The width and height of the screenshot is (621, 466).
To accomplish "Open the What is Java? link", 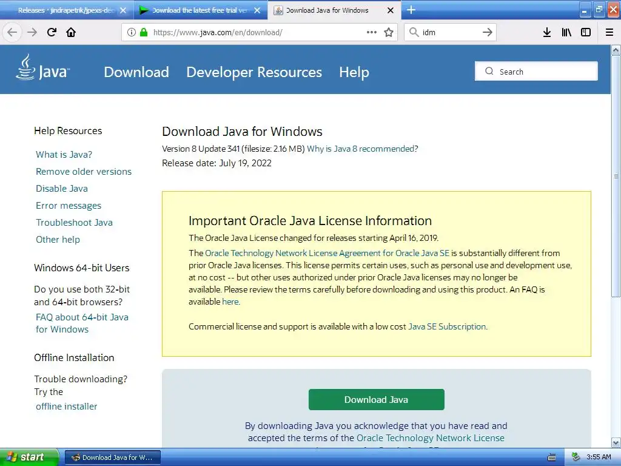I will click(64, 155).
